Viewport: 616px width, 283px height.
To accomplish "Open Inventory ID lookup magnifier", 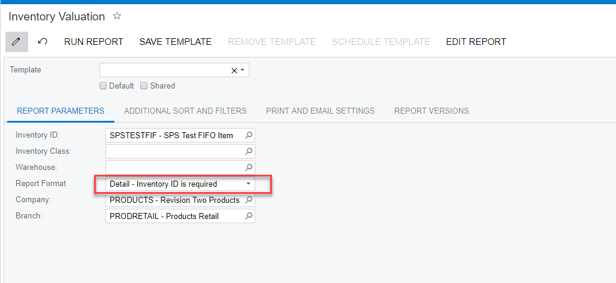I will pyautogui.click(x=249, y=135).
